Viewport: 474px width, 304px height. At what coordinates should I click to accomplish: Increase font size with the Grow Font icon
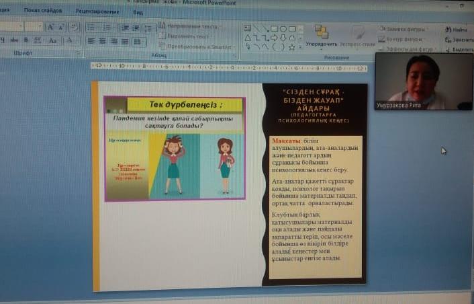[x=50, y=28]
